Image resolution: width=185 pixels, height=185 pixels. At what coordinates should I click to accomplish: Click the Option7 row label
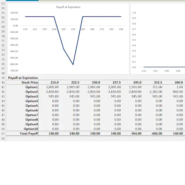pyautogui.click(x=32, y=115)
